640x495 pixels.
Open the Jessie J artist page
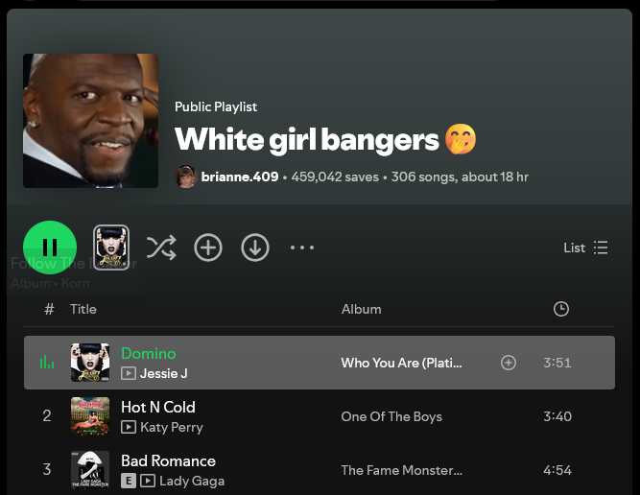[164, 373]
